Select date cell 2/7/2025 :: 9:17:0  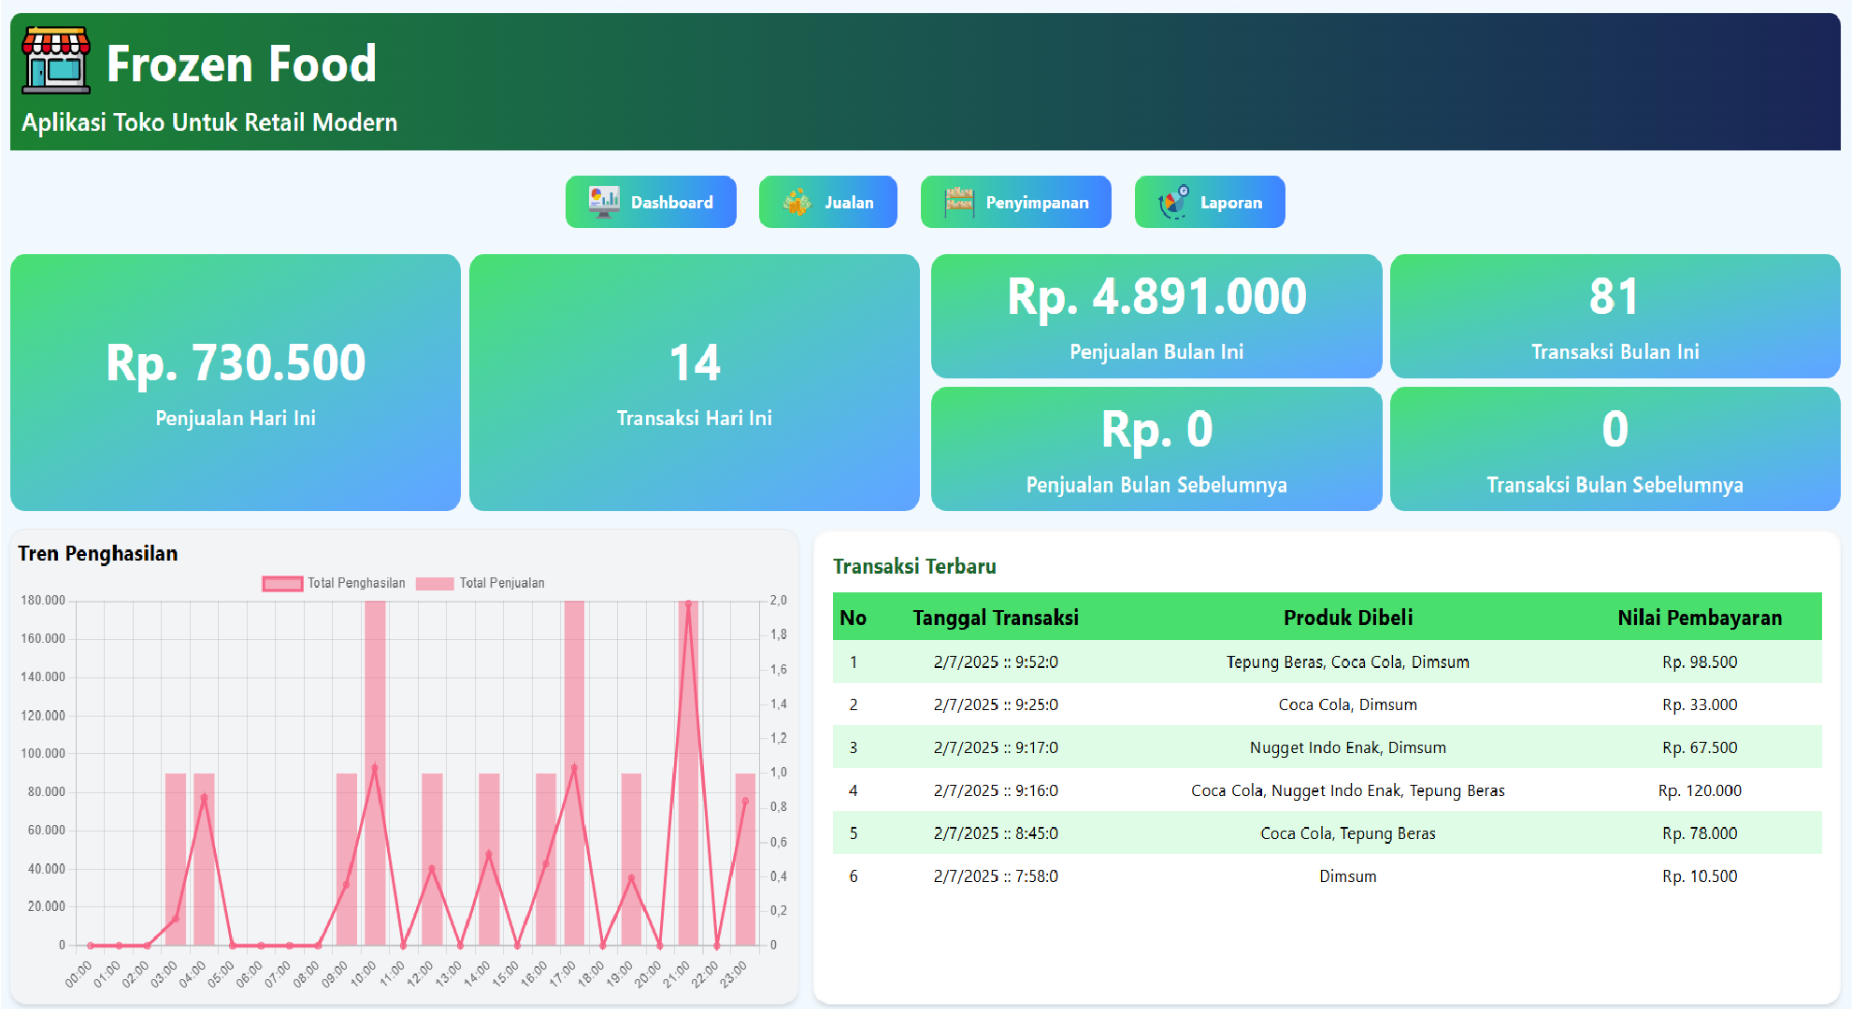(x=996, y=747)
